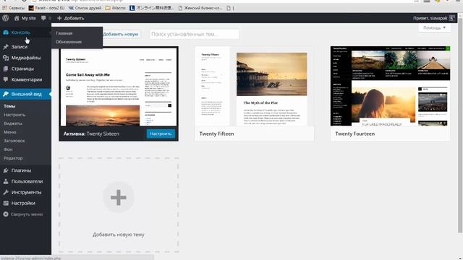This screenshot has height=260, width=463.
Task: Click the Пользователи user icon
Action: coord(6,181)
